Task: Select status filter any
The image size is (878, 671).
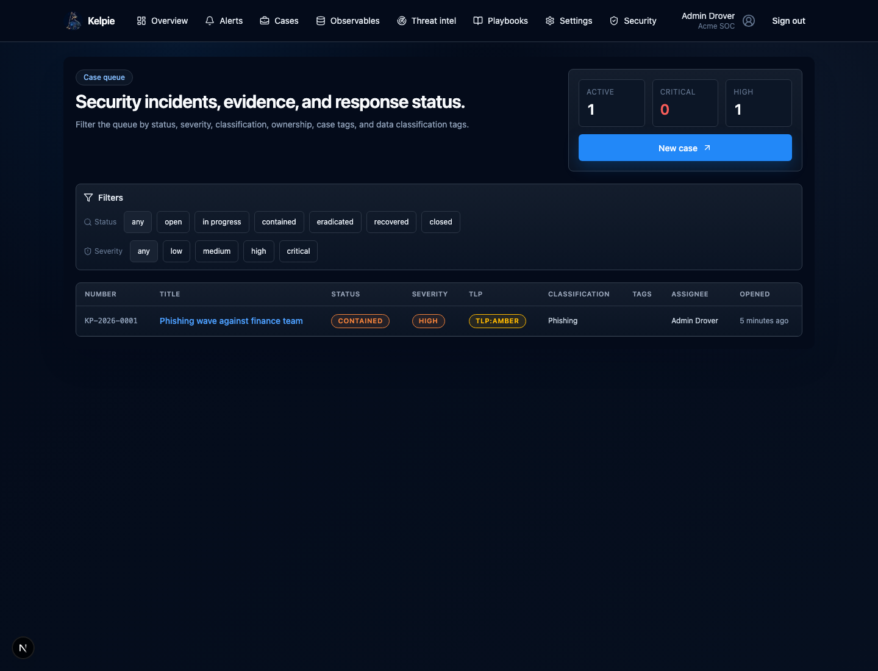Action: click(138, 222)
